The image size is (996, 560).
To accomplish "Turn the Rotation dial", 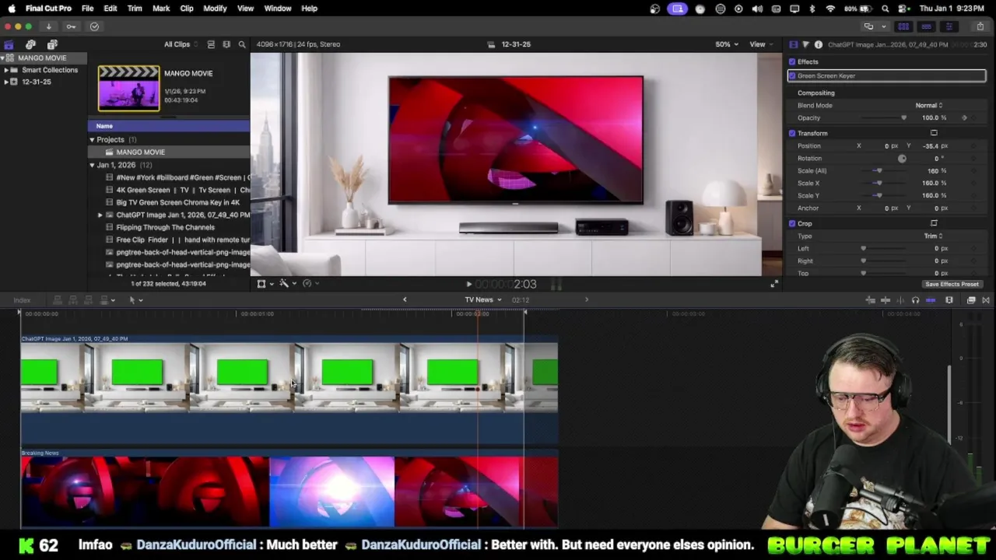I will pyautogui.click(x=902, y=158).
